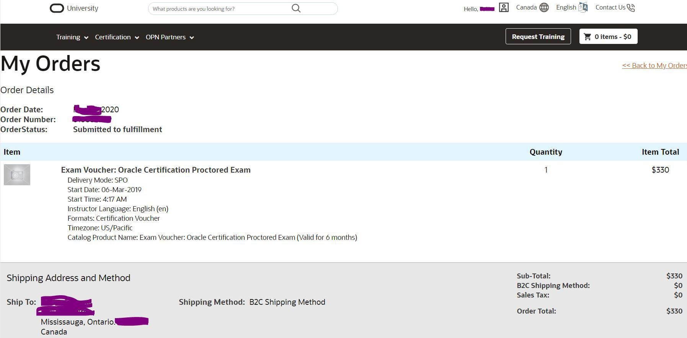Click the 'Timezone: US/Pacific' line
This screenshot has width=687, height=338.
pos(100,228)
